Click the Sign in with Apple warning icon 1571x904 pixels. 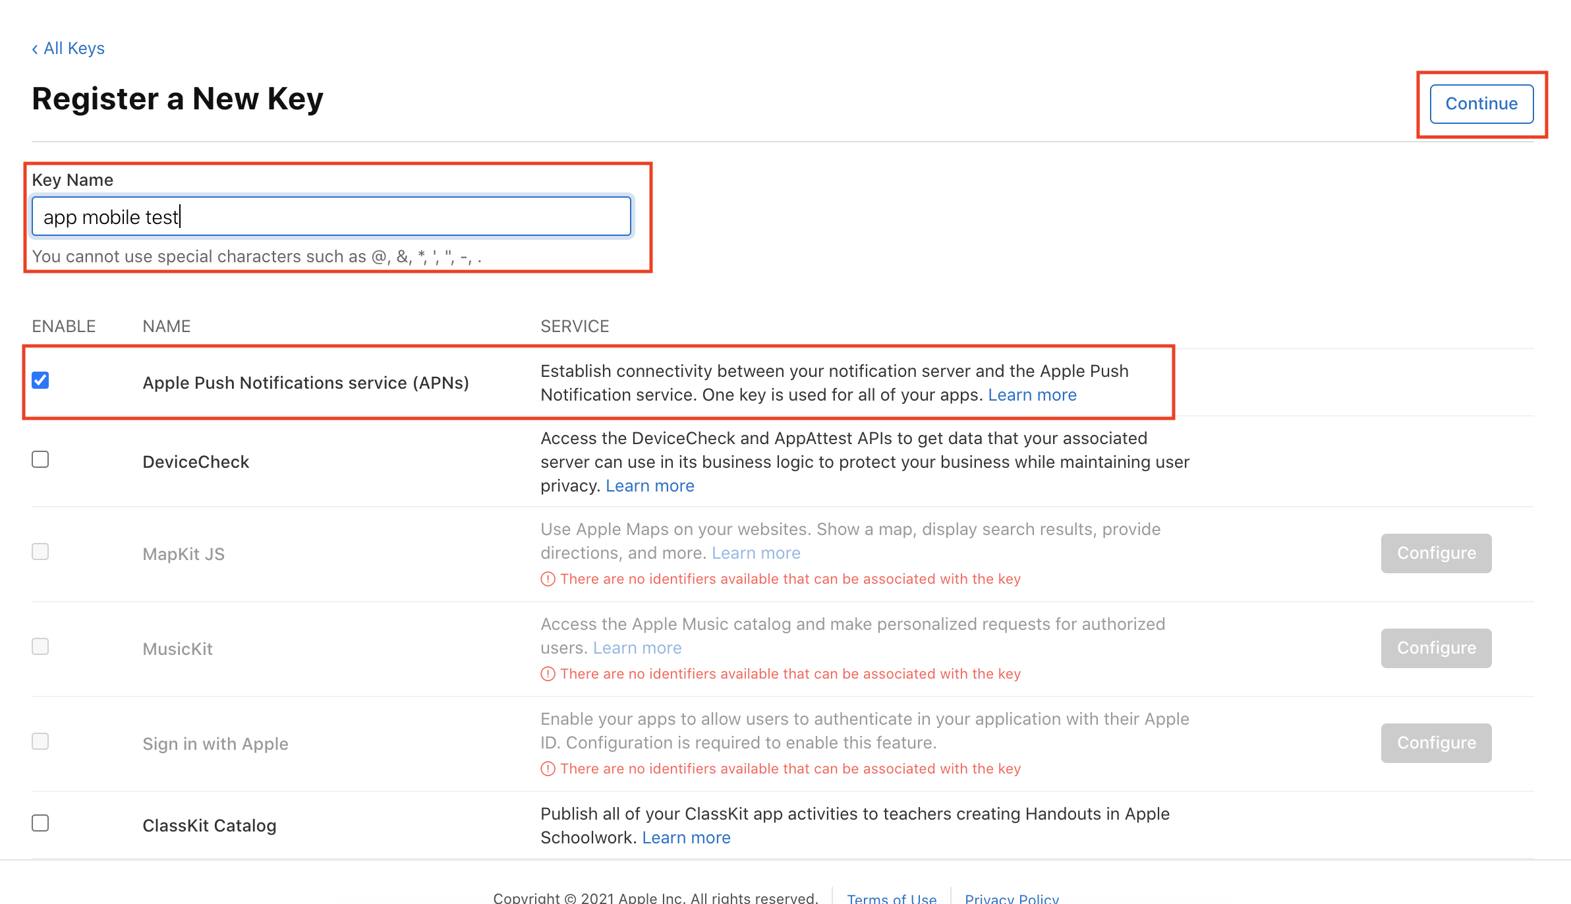pos(548,769)
